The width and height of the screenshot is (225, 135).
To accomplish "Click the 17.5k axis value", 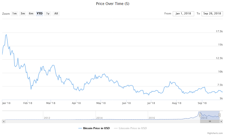I will click(219, 31).
